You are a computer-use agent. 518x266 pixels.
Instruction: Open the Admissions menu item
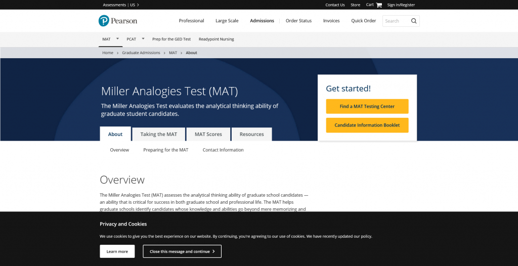pos(262,21)
